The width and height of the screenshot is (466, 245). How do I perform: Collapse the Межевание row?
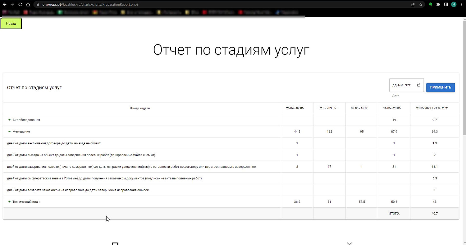click(x=9, y=131)
